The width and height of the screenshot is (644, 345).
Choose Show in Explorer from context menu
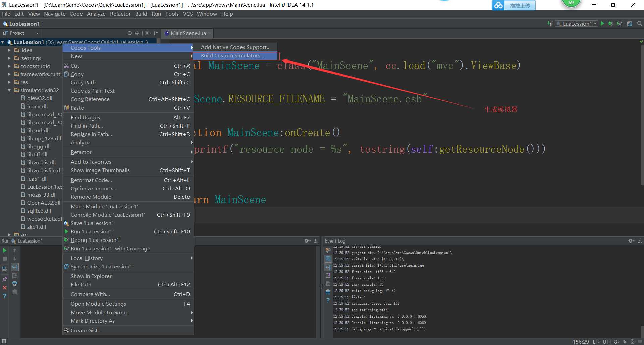tap(128, 276)
